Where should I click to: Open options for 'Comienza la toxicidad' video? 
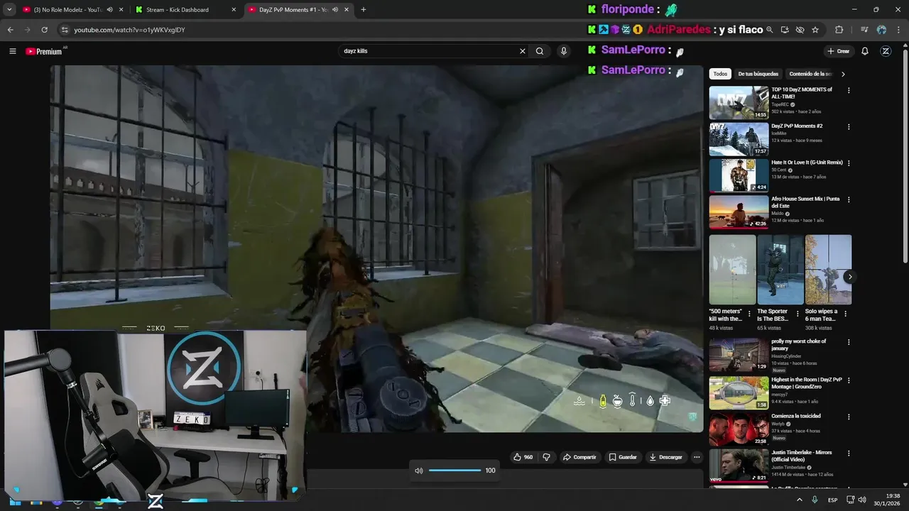click(849, 417)
